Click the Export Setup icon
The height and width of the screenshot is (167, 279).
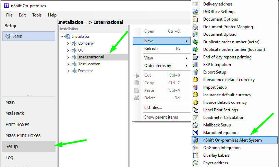[195, 72]
